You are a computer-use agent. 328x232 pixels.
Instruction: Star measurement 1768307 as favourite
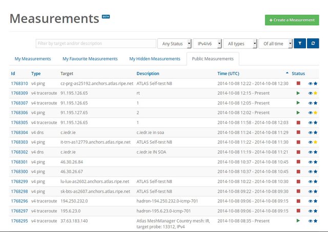316,103
